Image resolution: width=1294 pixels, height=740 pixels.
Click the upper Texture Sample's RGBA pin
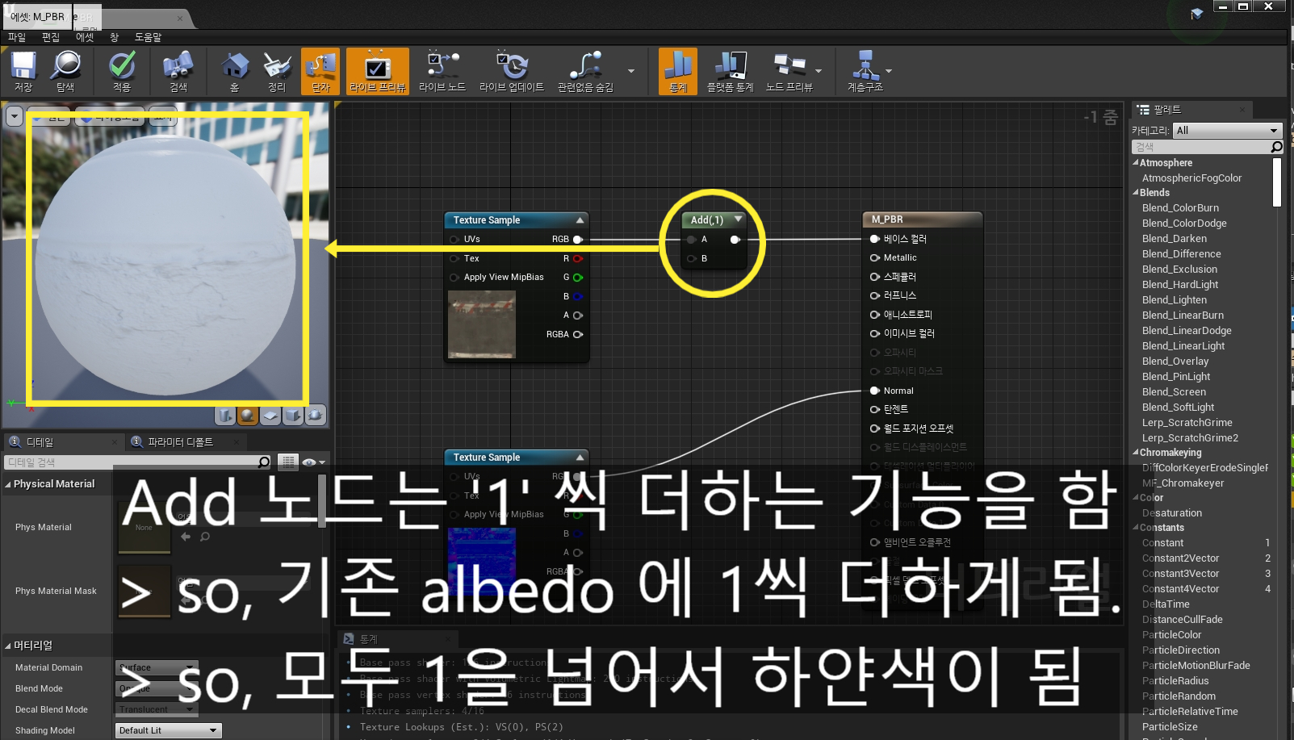click(577, 334)
